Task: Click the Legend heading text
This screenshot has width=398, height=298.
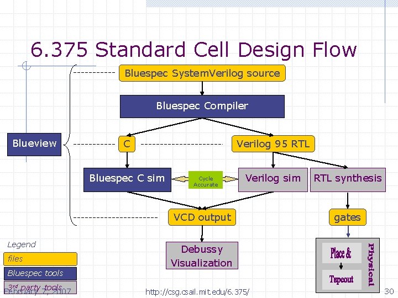Action: click(x=22, y=244)
